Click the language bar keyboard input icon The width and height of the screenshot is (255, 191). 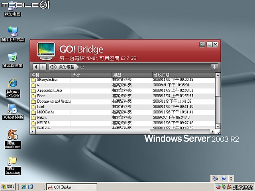click(x=215, y=179)
